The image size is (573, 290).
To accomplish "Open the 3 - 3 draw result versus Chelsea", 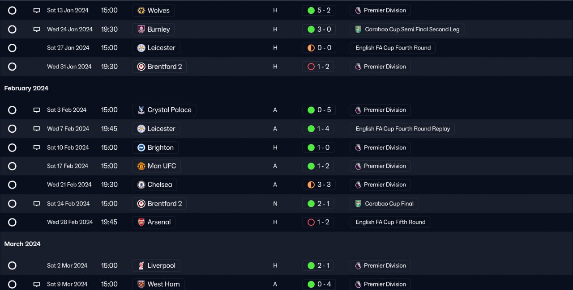I will click(324, 185).
